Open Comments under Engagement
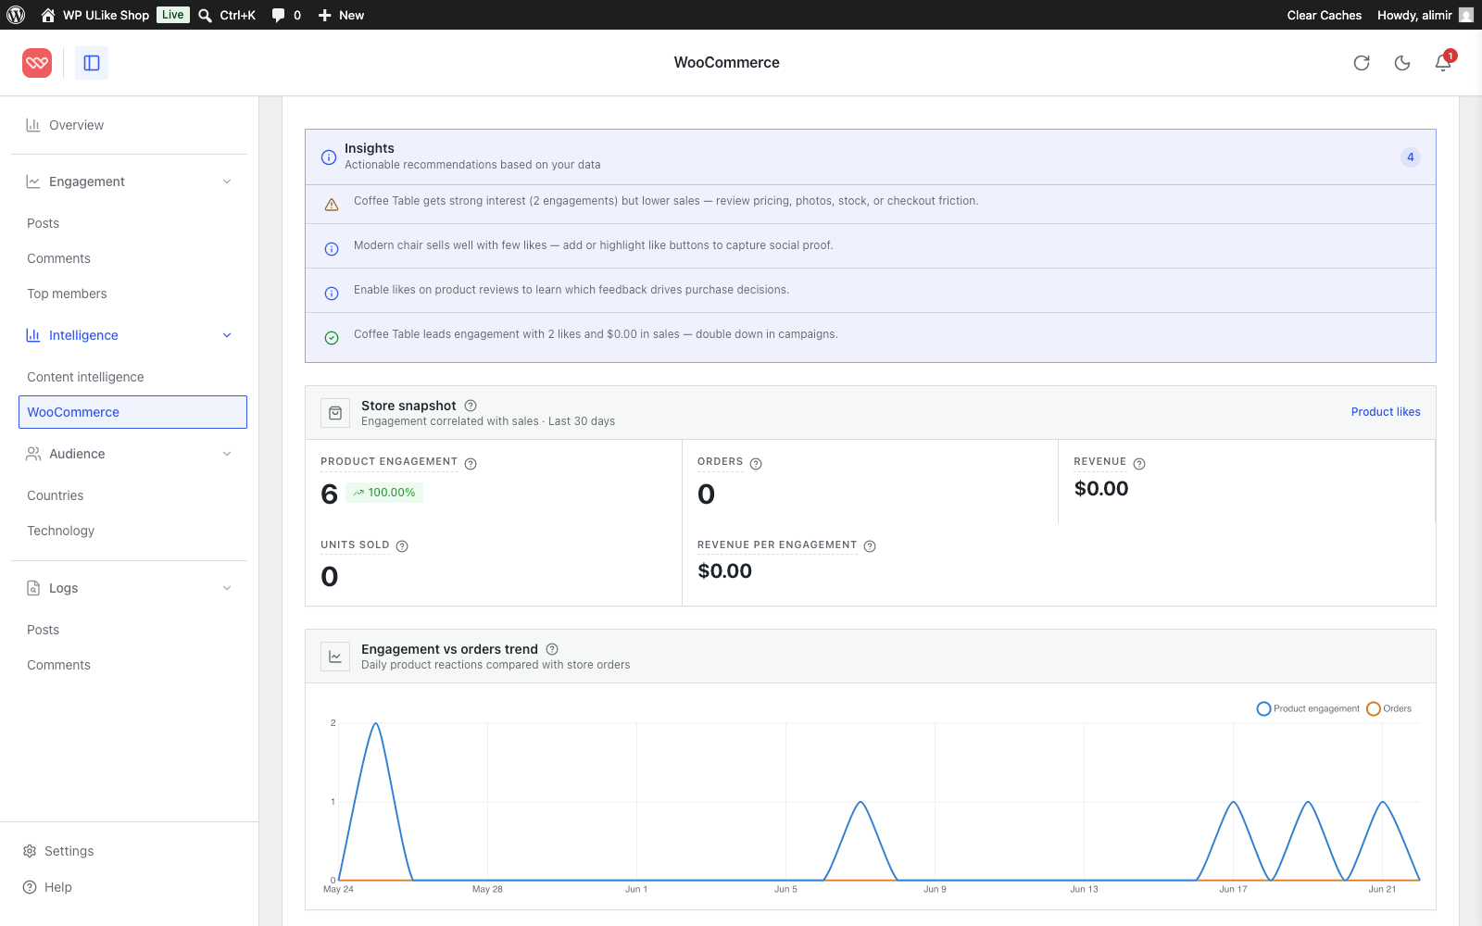 point(58,258)
